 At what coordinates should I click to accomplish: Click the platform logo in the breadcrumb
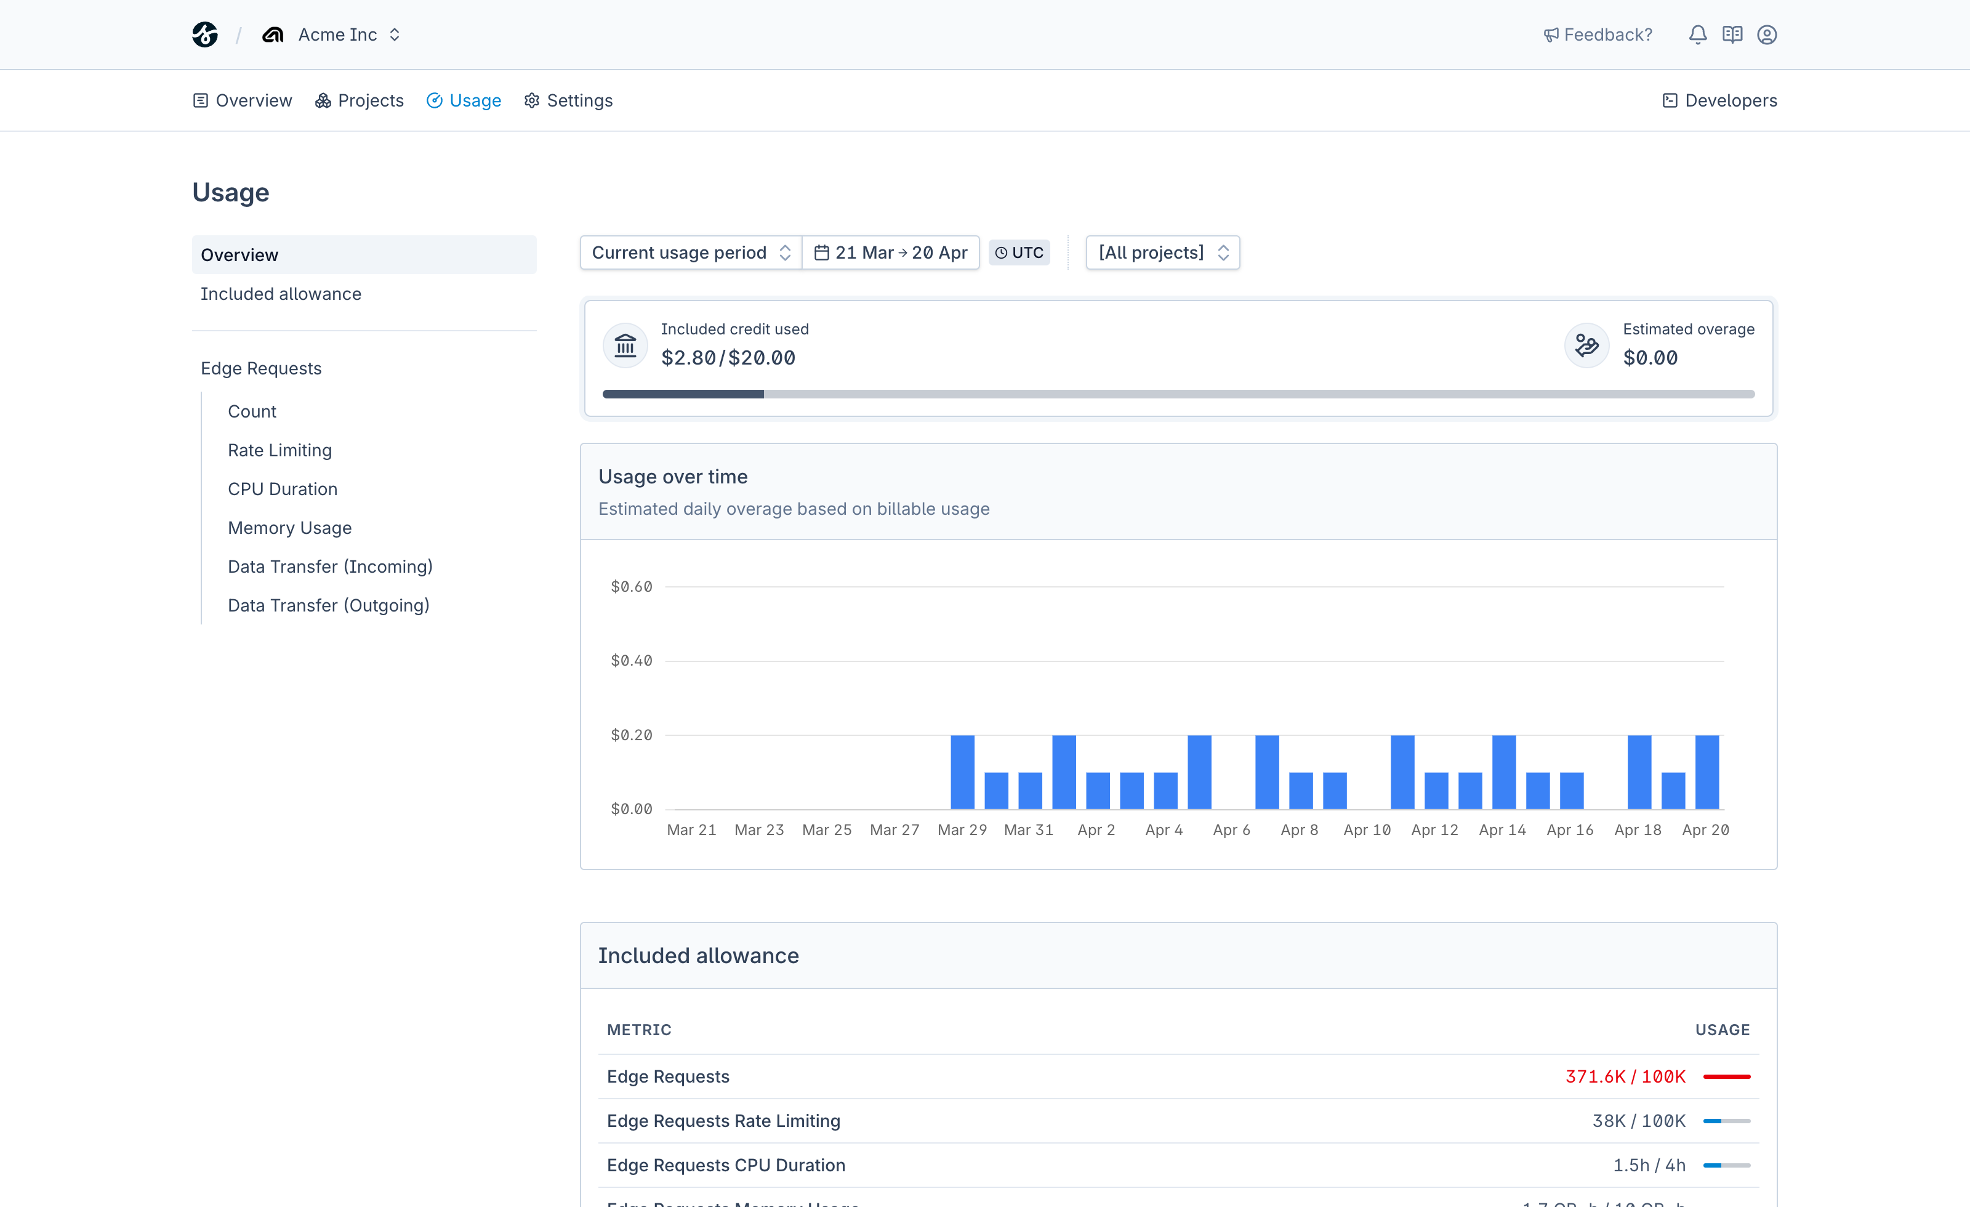point(206,34)
